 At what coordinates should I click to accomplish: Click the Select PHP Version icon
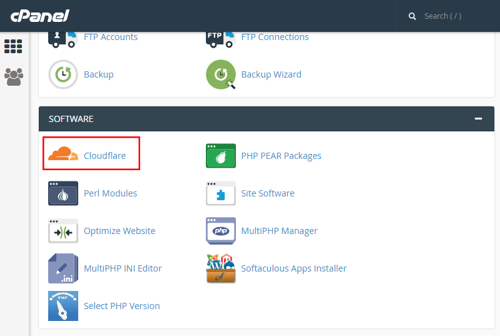63,306
